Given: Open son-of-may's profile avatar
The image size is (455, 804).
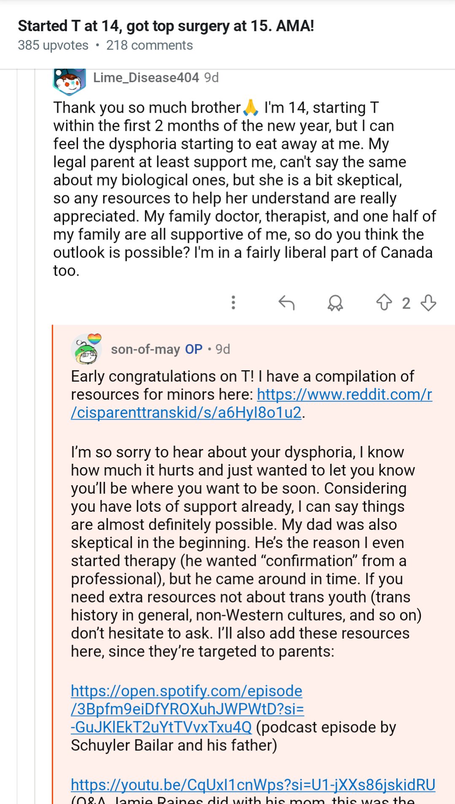Looking at the screenshot, I should (x=86, y=349).
